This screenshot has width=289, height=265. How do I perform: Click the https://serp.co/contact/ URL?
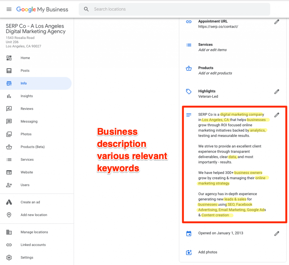218,26
